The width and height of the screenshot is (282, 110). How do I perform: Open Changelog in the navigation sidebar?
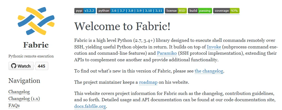[x=19, y=92]
